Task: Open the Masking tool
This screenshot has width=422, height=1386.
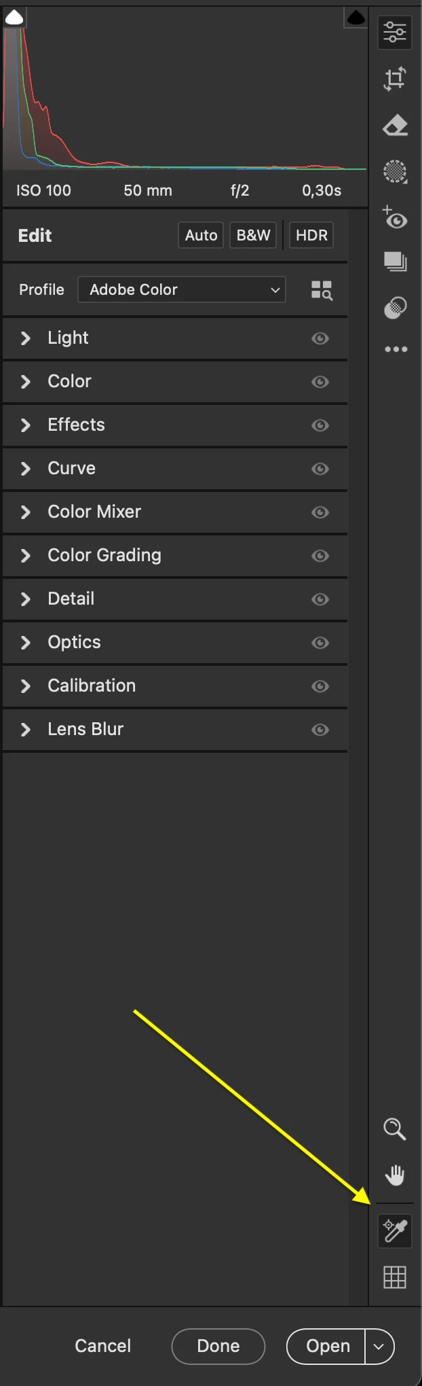Action: click(x=395, y=171)
